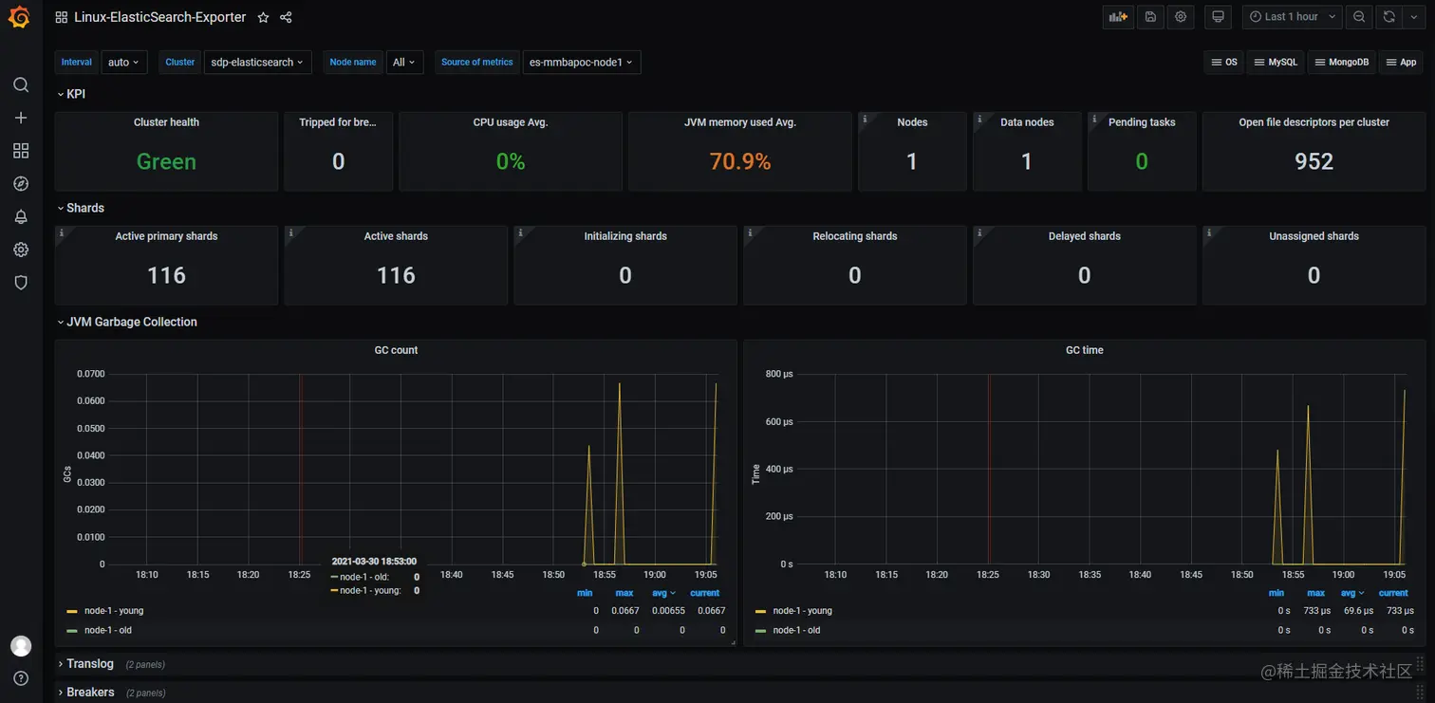Screen dimensions: 1435x703
Task: Toggle node-1 - old series in GC count
Action: [x=108, y=630]
